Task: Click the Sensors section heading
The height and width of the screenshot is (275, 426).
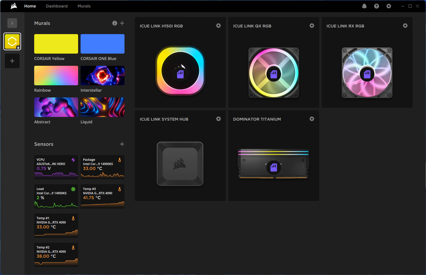Action: coord(44,144)
